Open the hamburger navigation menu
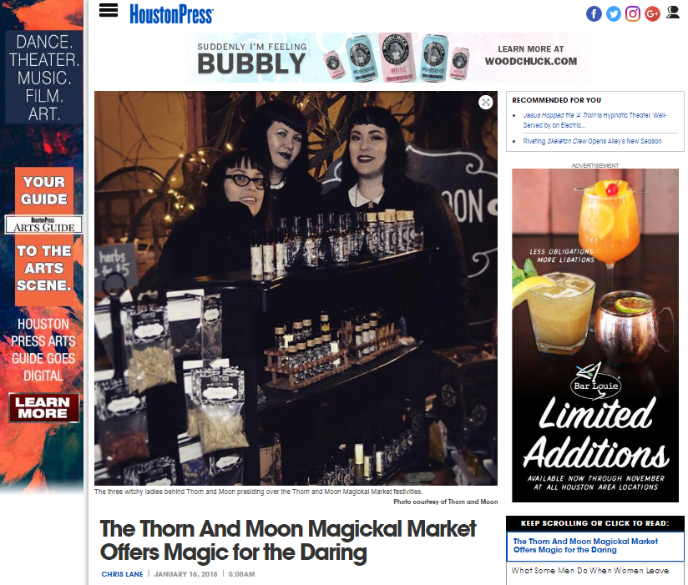 click(109, 10)
